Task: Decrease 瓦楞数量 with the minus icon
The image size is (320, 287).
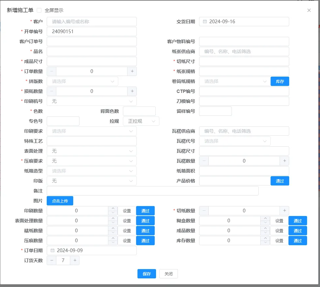Action: pos(204,161)
